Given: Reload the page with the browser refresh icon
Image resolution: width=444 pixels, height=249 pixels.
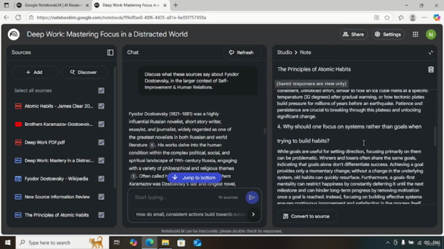Looking at the screenshot, I should (18, 17).
